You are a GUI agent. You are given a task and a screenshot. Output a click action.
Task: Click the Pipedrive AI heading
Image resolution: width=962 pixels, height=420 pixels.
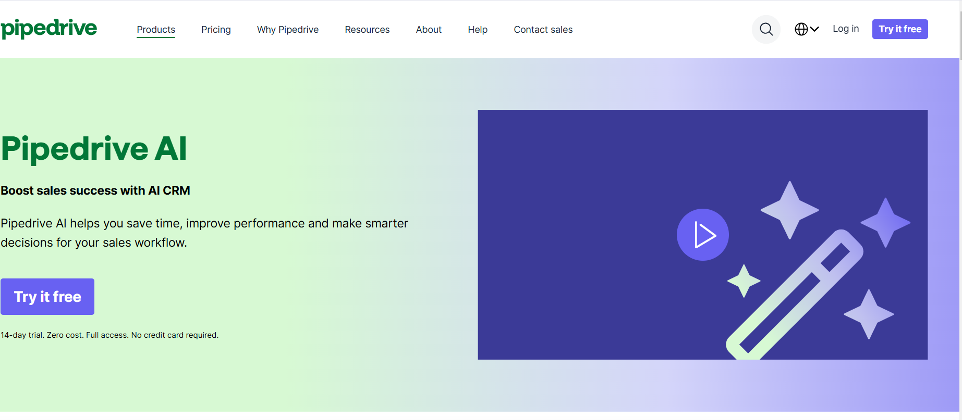(x=94, y=149)
